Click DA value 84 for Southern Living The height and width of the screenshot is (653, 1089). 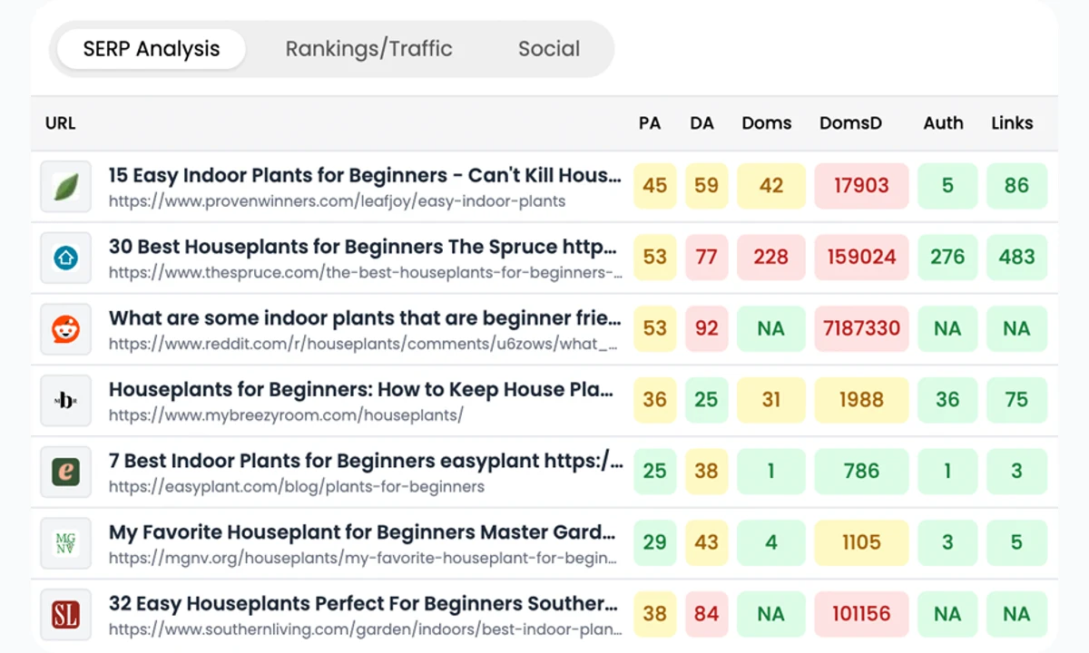pos(706,614)
